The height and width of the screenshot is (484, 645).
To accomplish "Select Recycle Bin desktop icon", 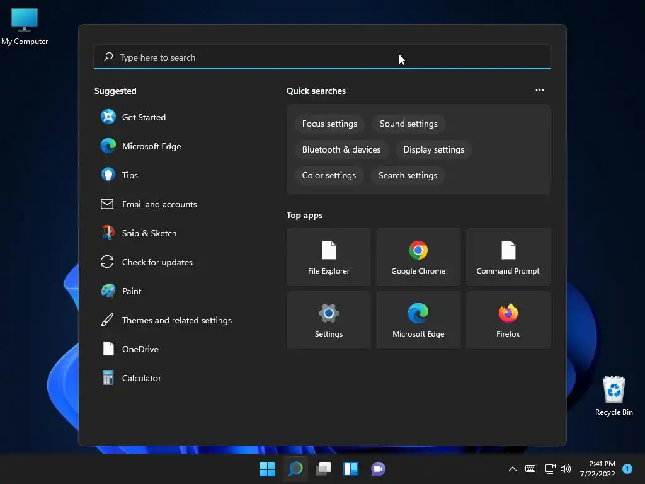I will [614, 396].
